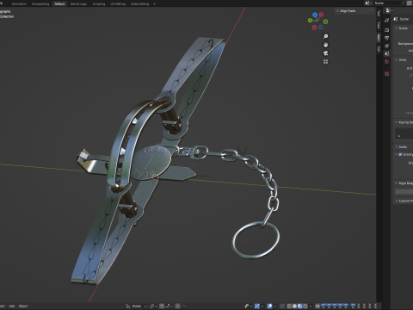Select Material Preview viewport shading
The width and height of the screenshot is (413, 310).
point(300,306)
